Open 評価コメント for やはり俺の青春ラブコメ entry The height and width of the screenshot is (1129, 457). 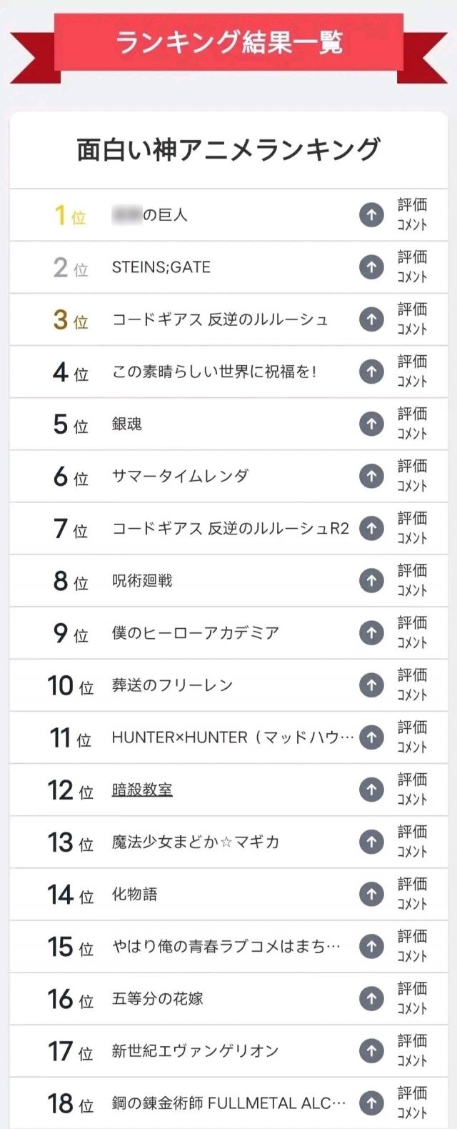(x=412, y=946)
